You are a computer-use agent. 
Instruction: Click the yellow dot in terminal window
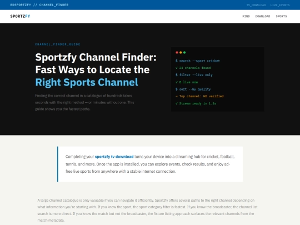pos(181,52)
